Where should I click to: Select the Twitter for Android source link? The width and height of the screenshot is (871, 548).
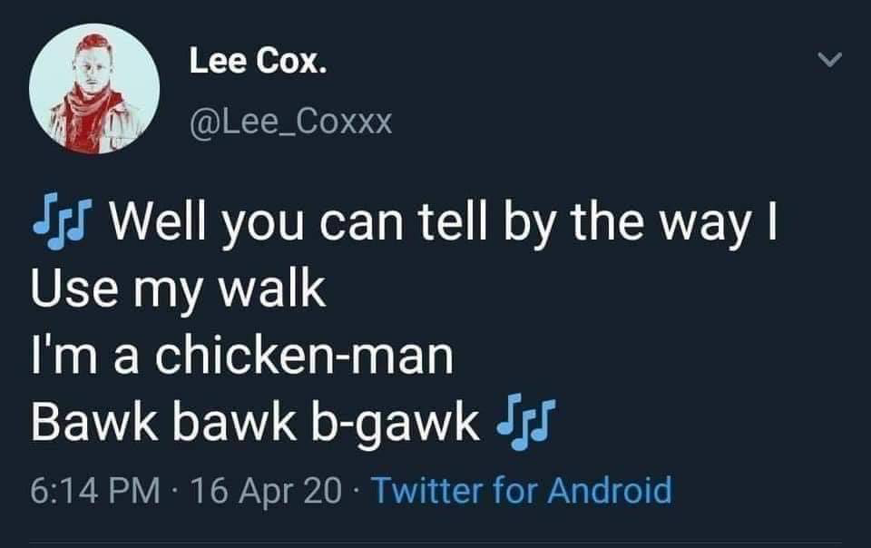[x=522, y=490]
